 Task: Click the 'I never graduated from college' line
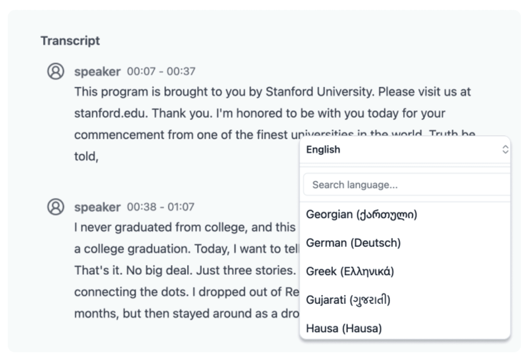pos(185,227)
